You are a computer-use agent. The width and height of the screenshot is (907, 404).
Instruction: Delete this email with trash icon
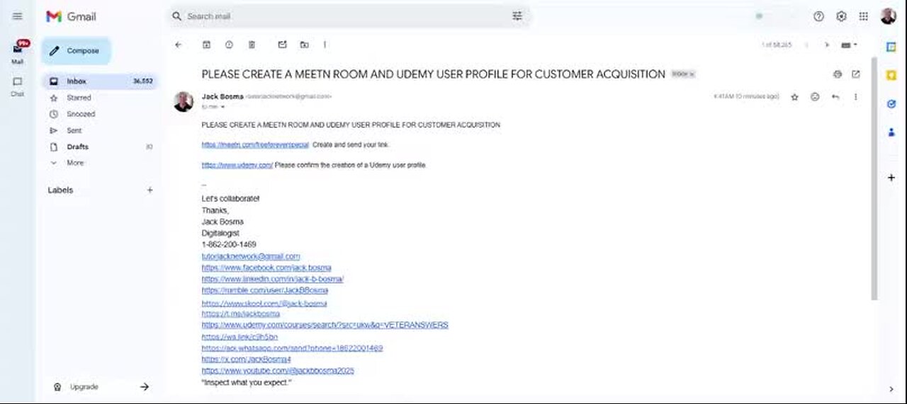(x=252, y=45)
